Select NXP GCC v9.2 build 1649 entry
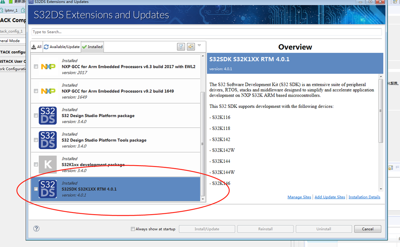 coord(116,91)
